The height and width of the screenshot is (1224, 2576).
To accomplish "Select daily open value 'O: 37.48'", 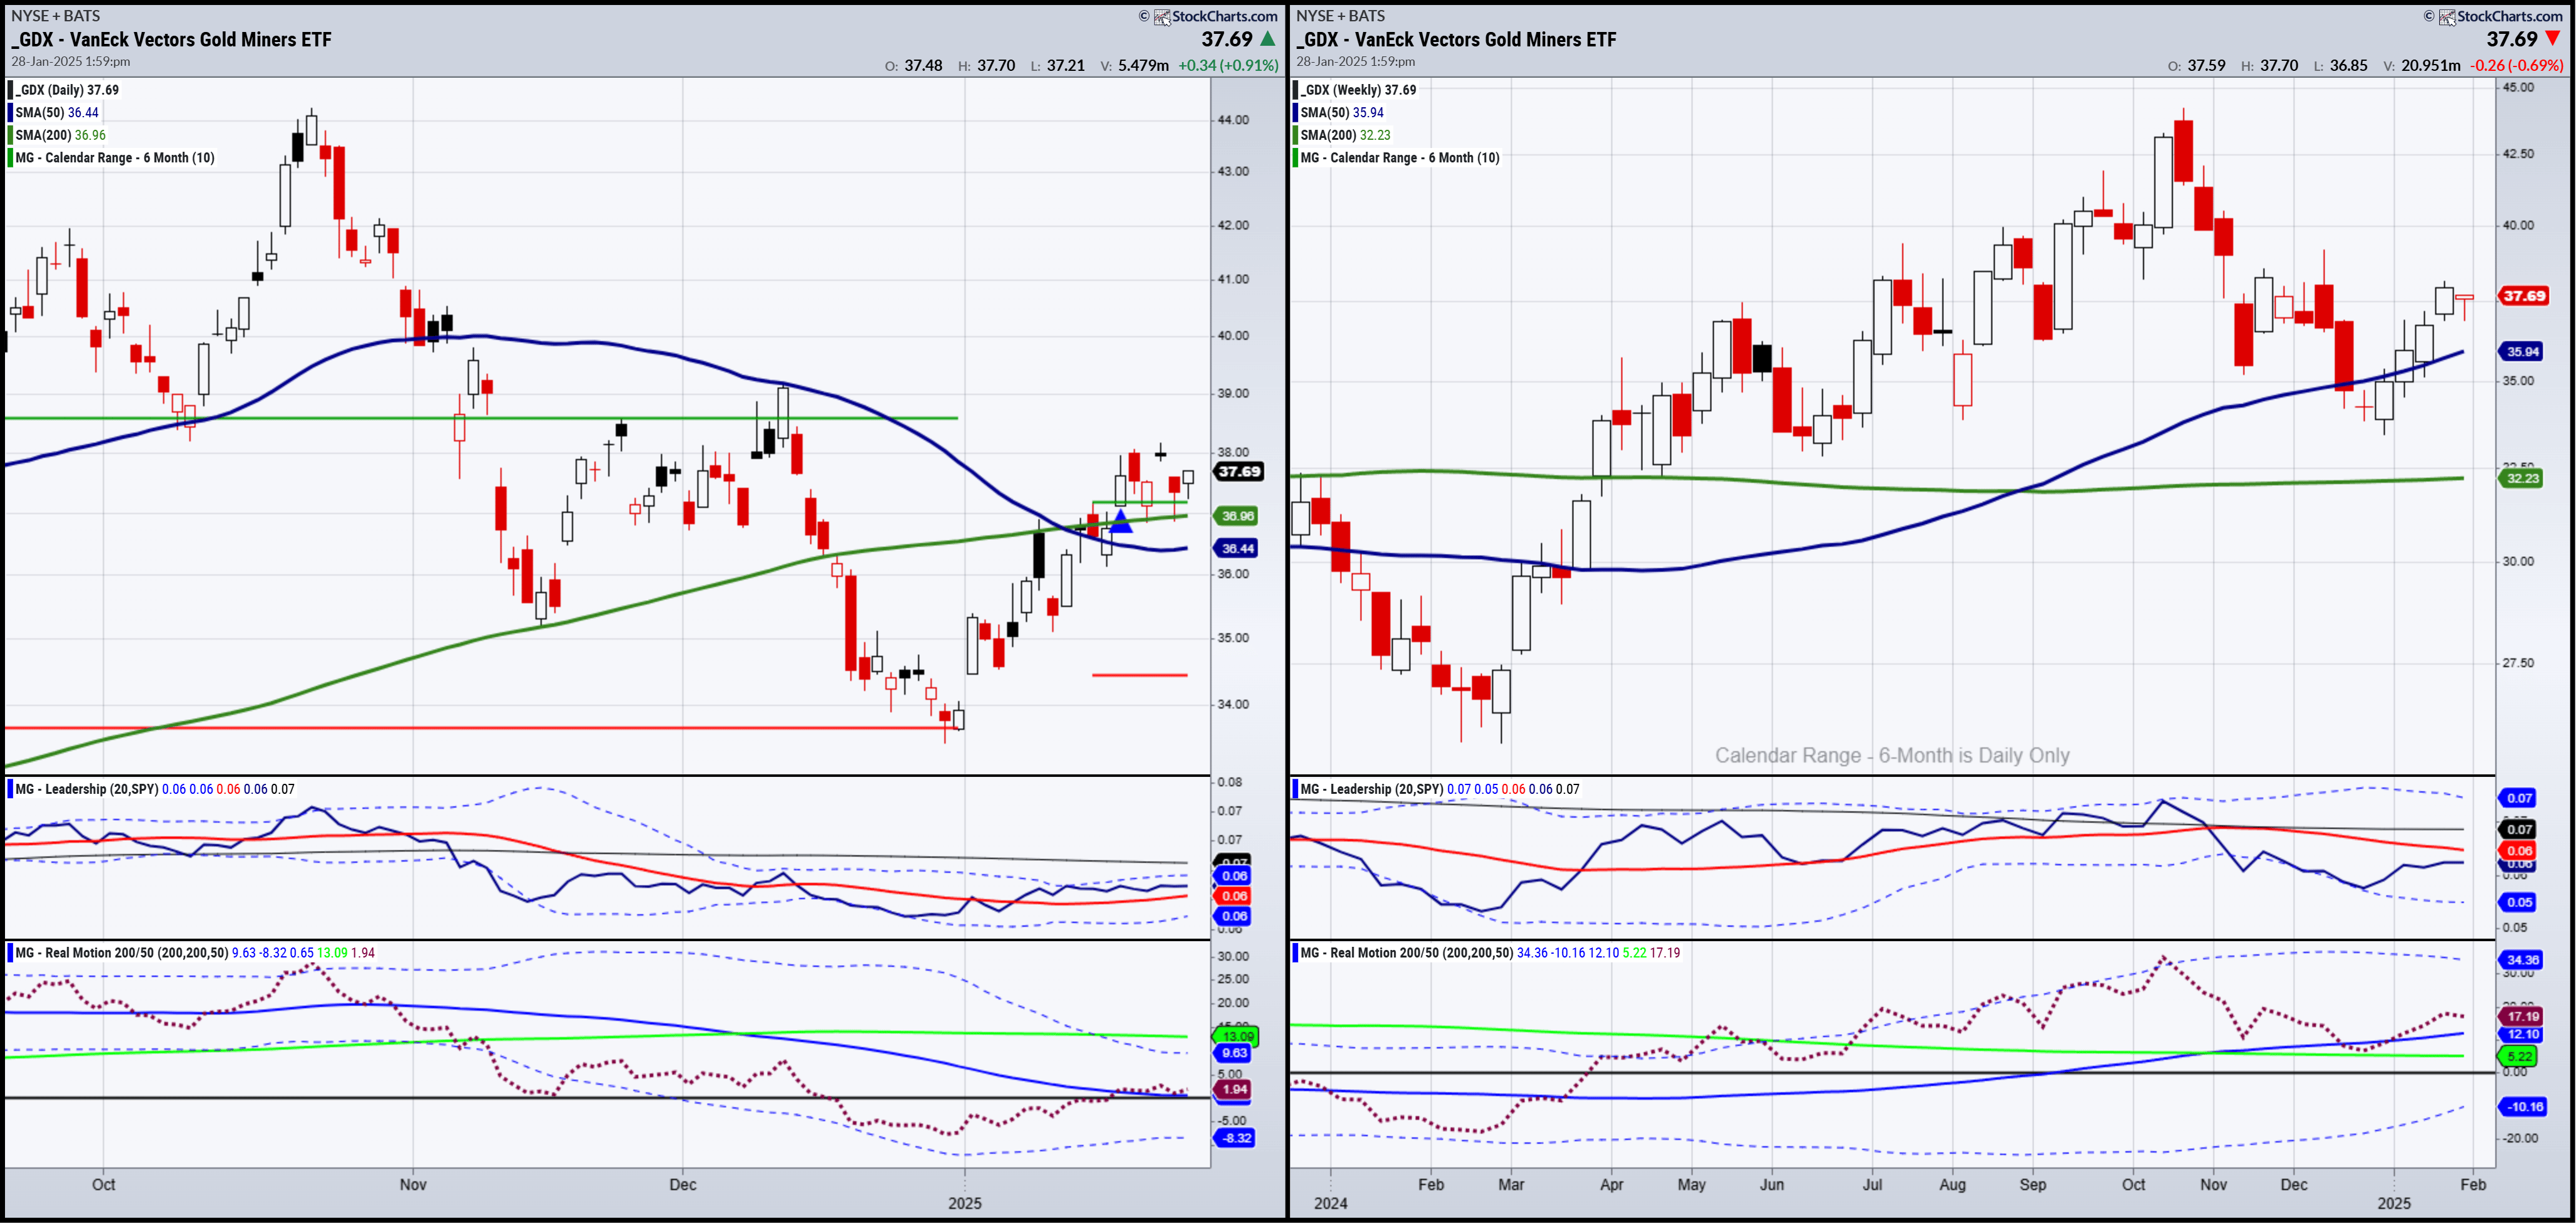I will pos(913,65).
